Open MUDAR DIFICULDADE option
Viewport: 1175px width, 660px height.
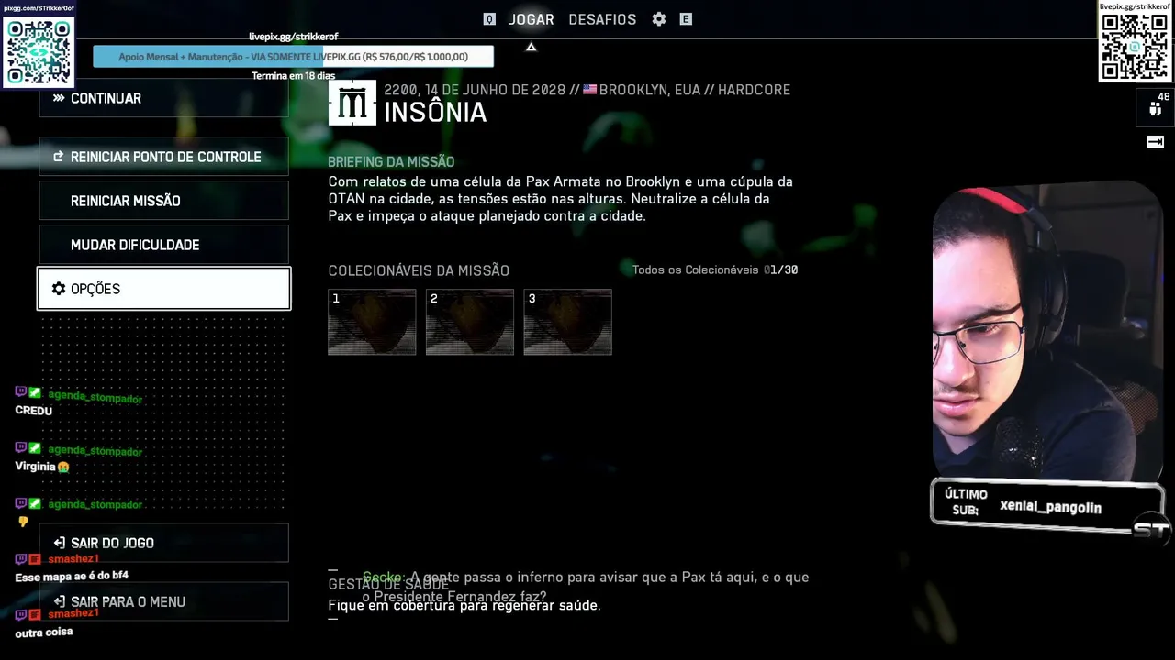click(x=163, y=245)
